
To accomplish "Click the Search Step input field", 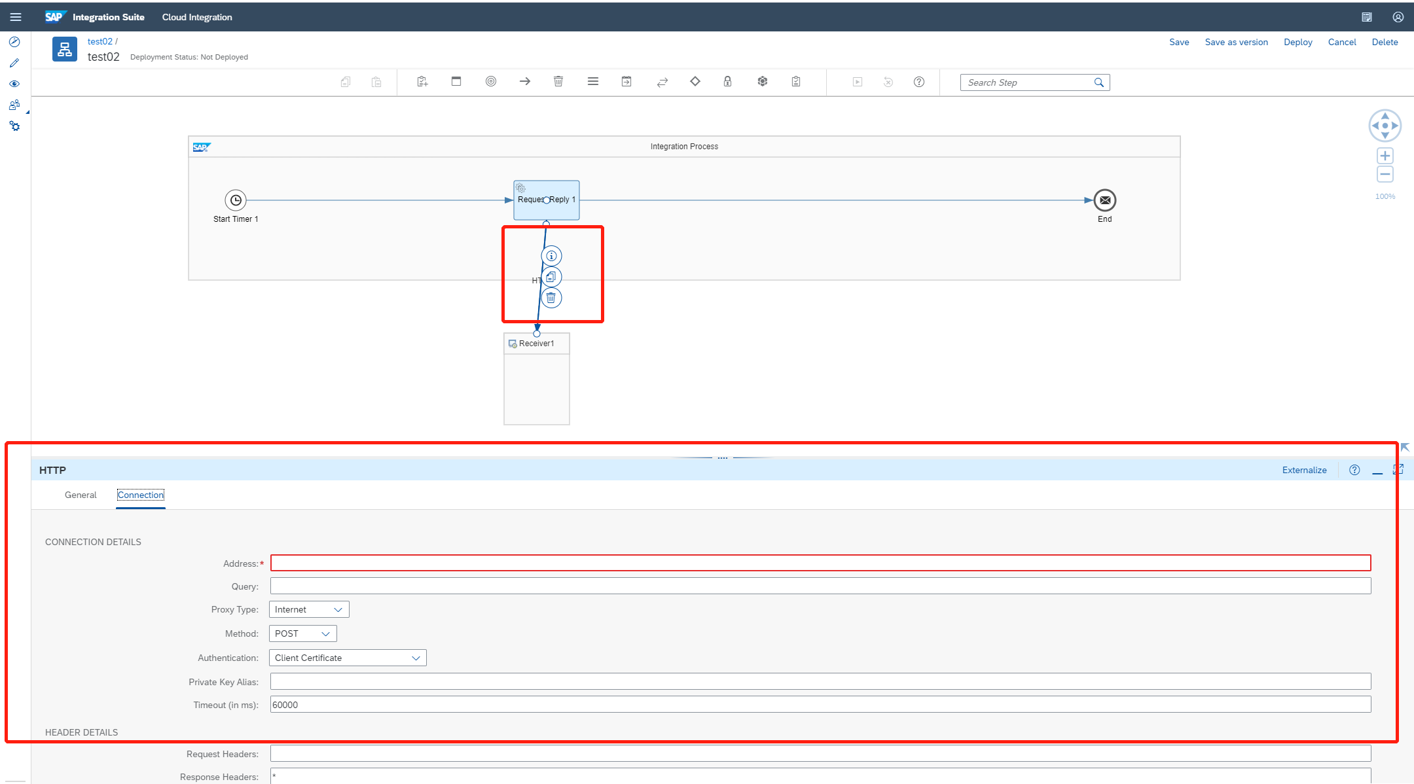I will pos(1026,82).
